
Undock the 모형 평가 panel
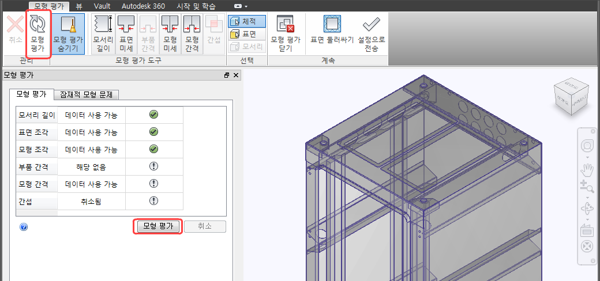227,75
